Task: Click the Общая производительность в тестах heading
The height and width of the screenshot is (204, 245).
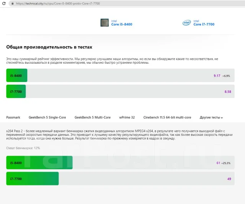Action: click(x=49, y=47)
